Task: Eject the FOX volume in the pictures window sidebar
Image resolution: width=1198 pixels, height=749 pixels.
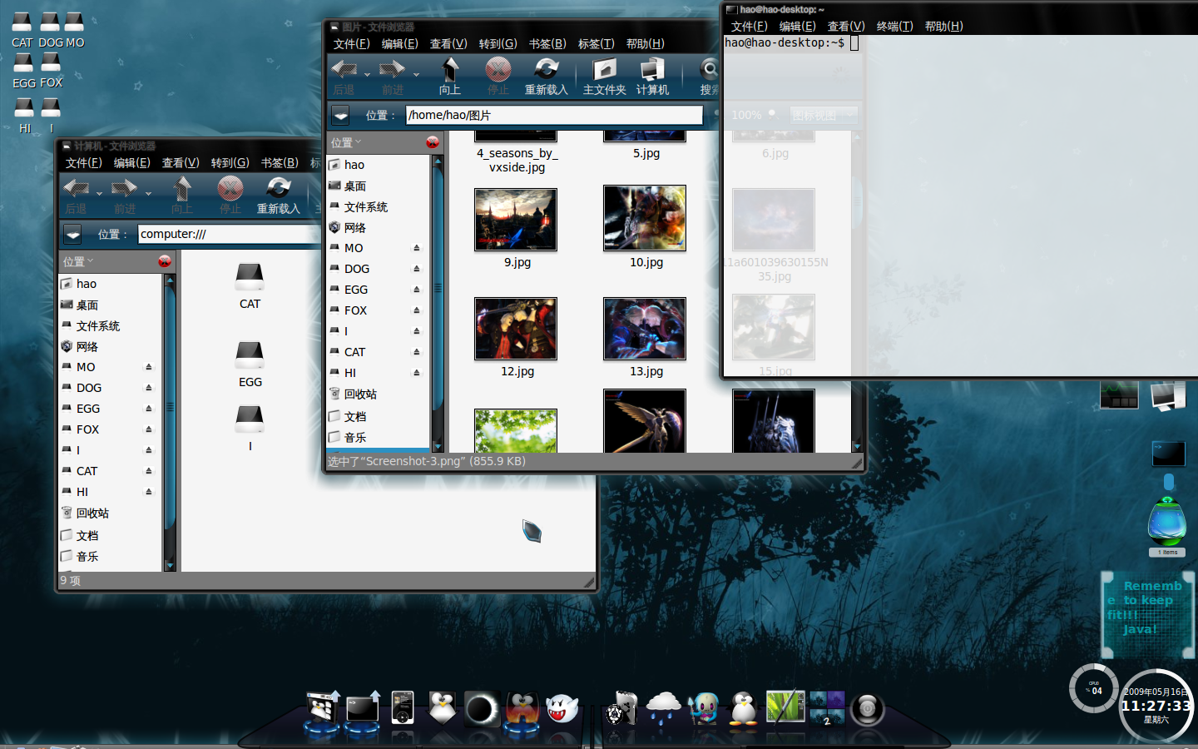Action: (417, 310)
